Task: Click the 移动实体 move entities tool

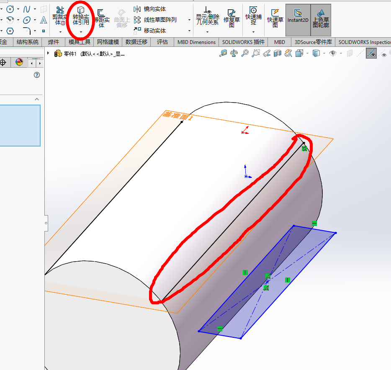Action: click(149, 31)
